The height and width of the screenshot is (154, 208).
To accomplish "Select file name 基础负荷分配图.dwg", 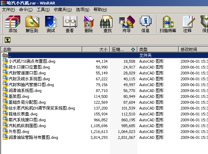I will (x=27, y=102).
